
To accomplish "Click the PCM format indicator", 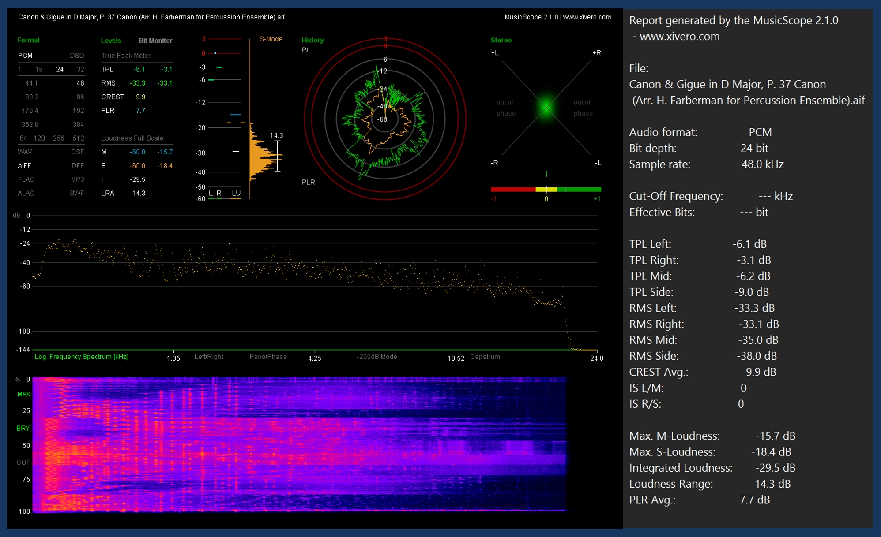I will tap(25, 56).
